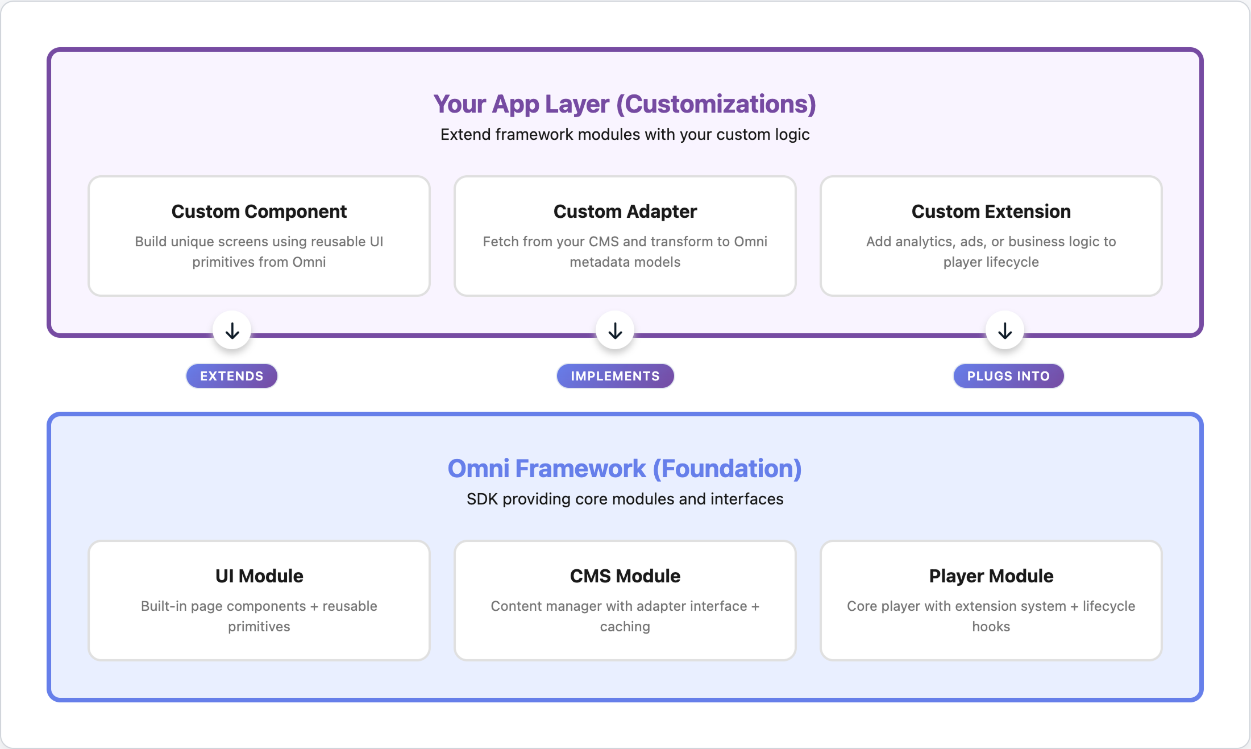Click description Core player with extension system

pos(991,616)
